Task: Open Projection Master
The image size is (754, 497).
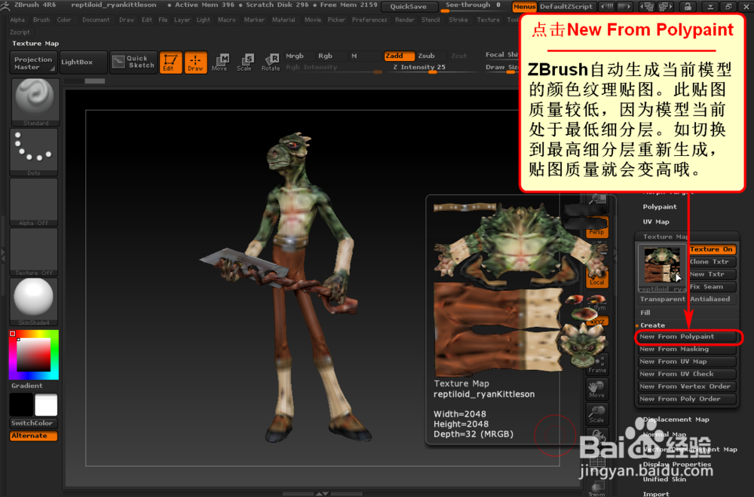Action: pyautogui.click(x=34, y=63)
